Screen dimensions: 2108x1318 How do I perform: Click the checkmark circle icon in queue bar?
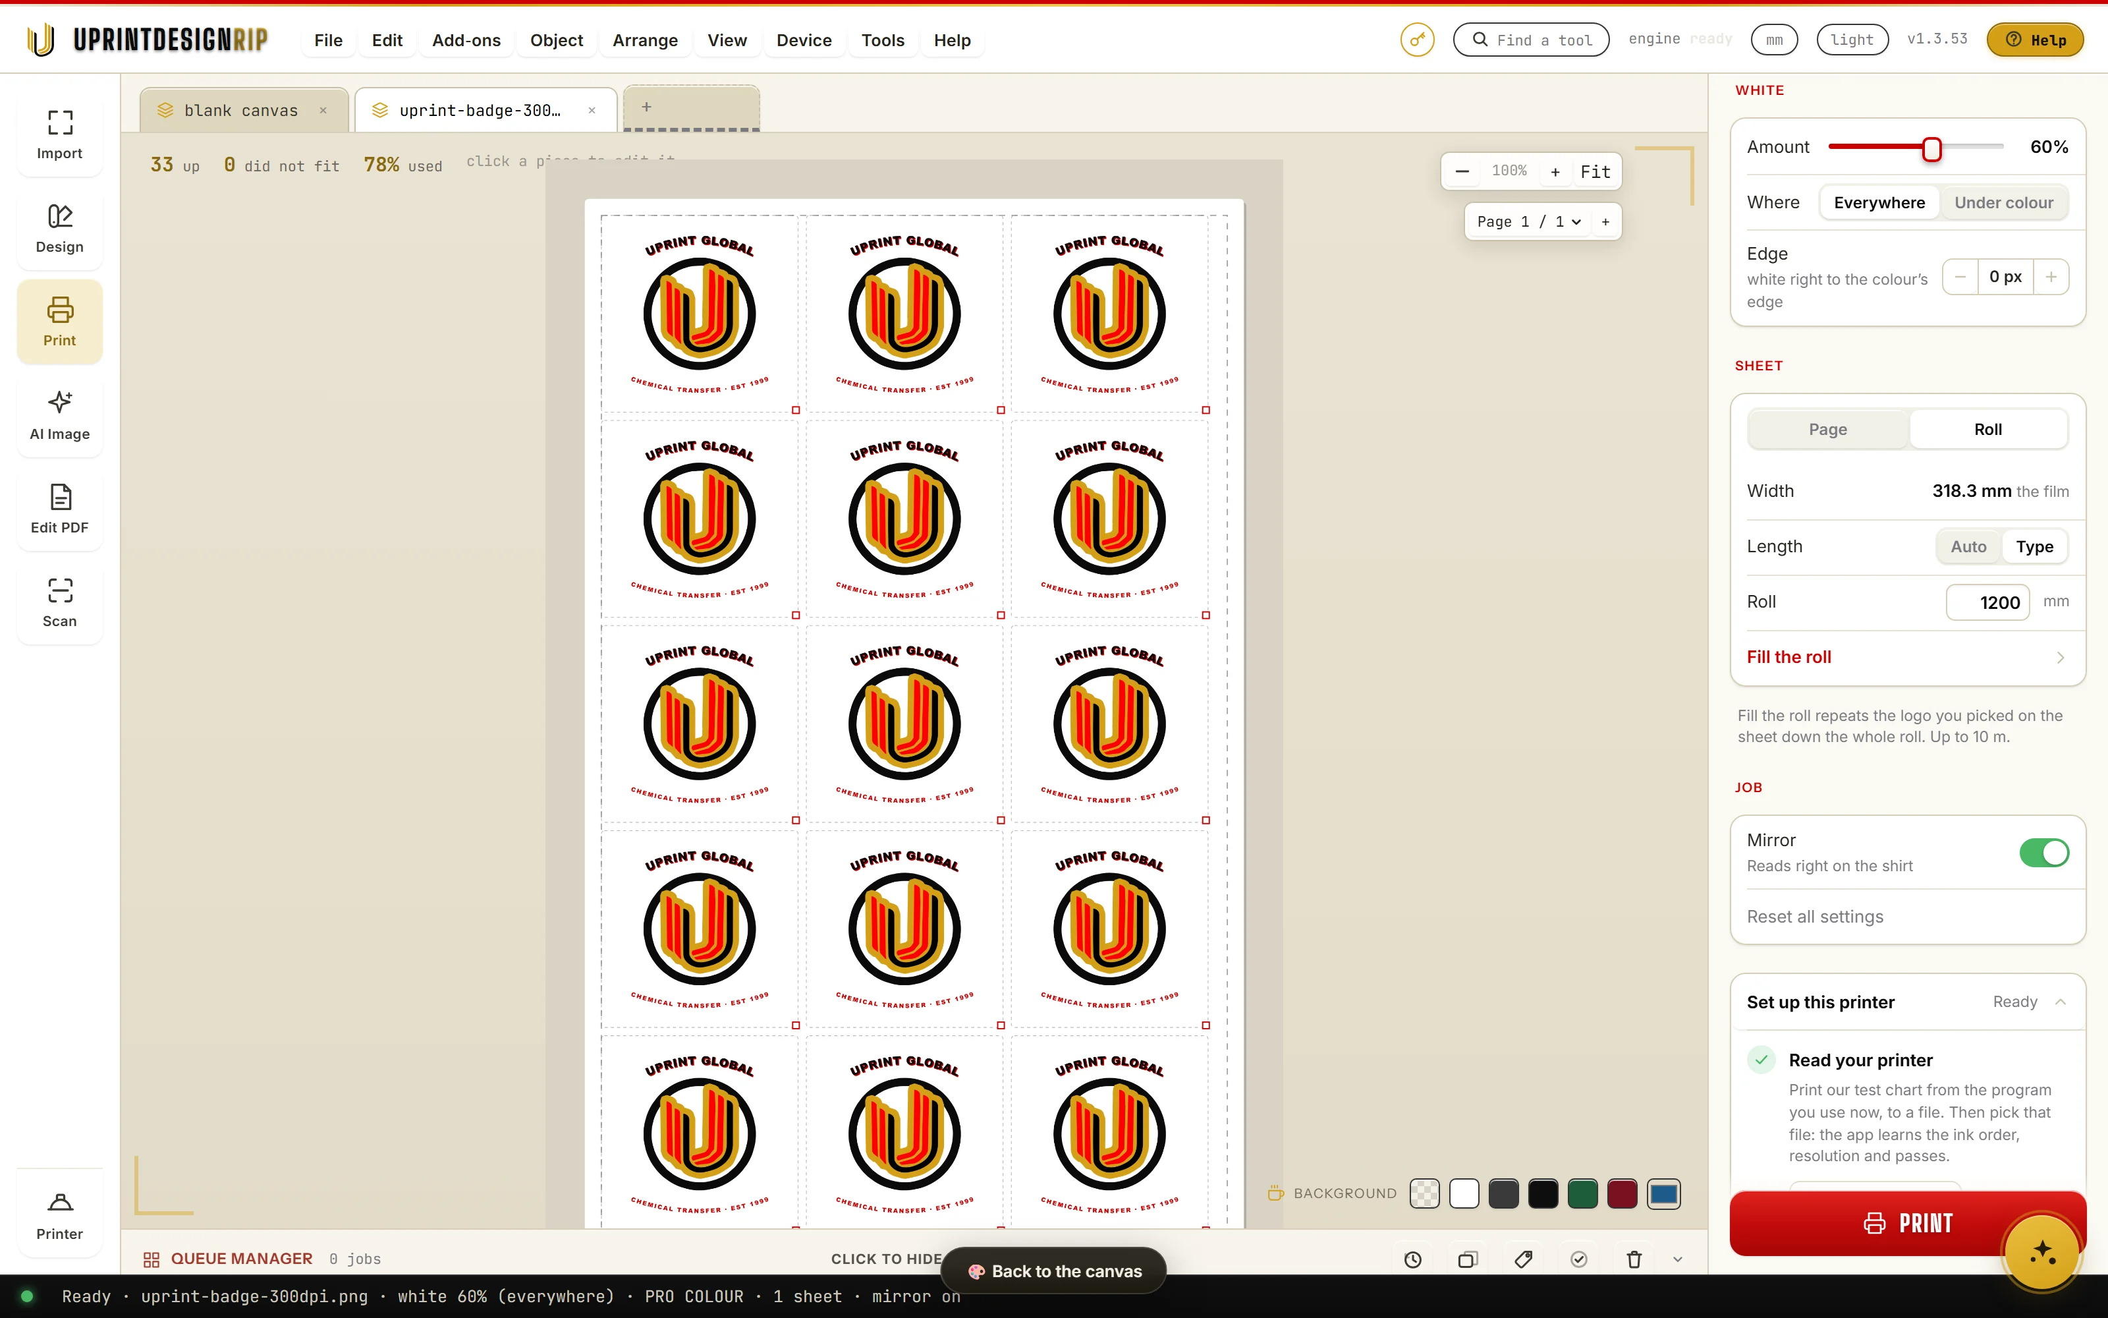pos(1578,1259)
